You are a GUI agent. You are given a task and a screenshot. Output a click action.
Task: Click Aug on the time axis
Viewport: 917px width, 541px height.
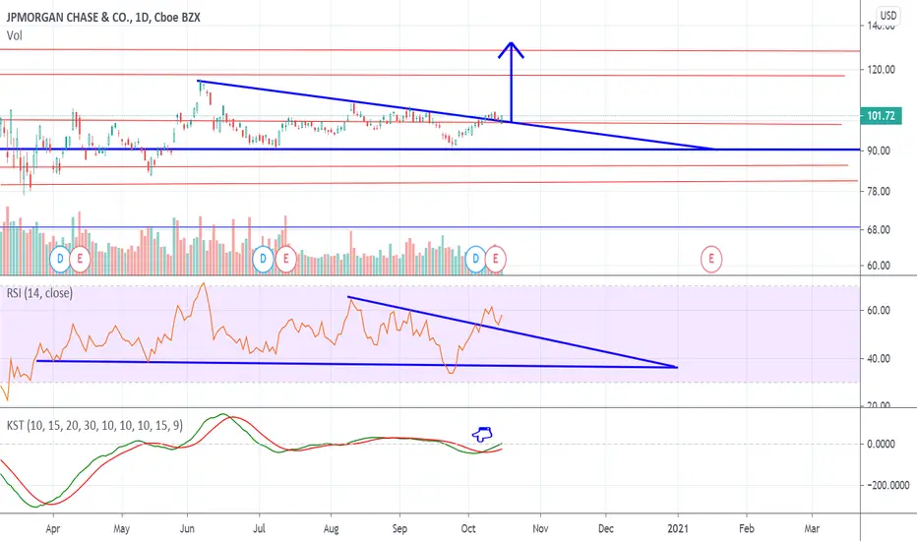coord(331,529)
